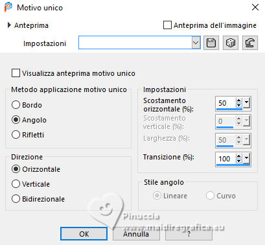Select Verticale direction

pyautogui.click(x=16, y=184)
